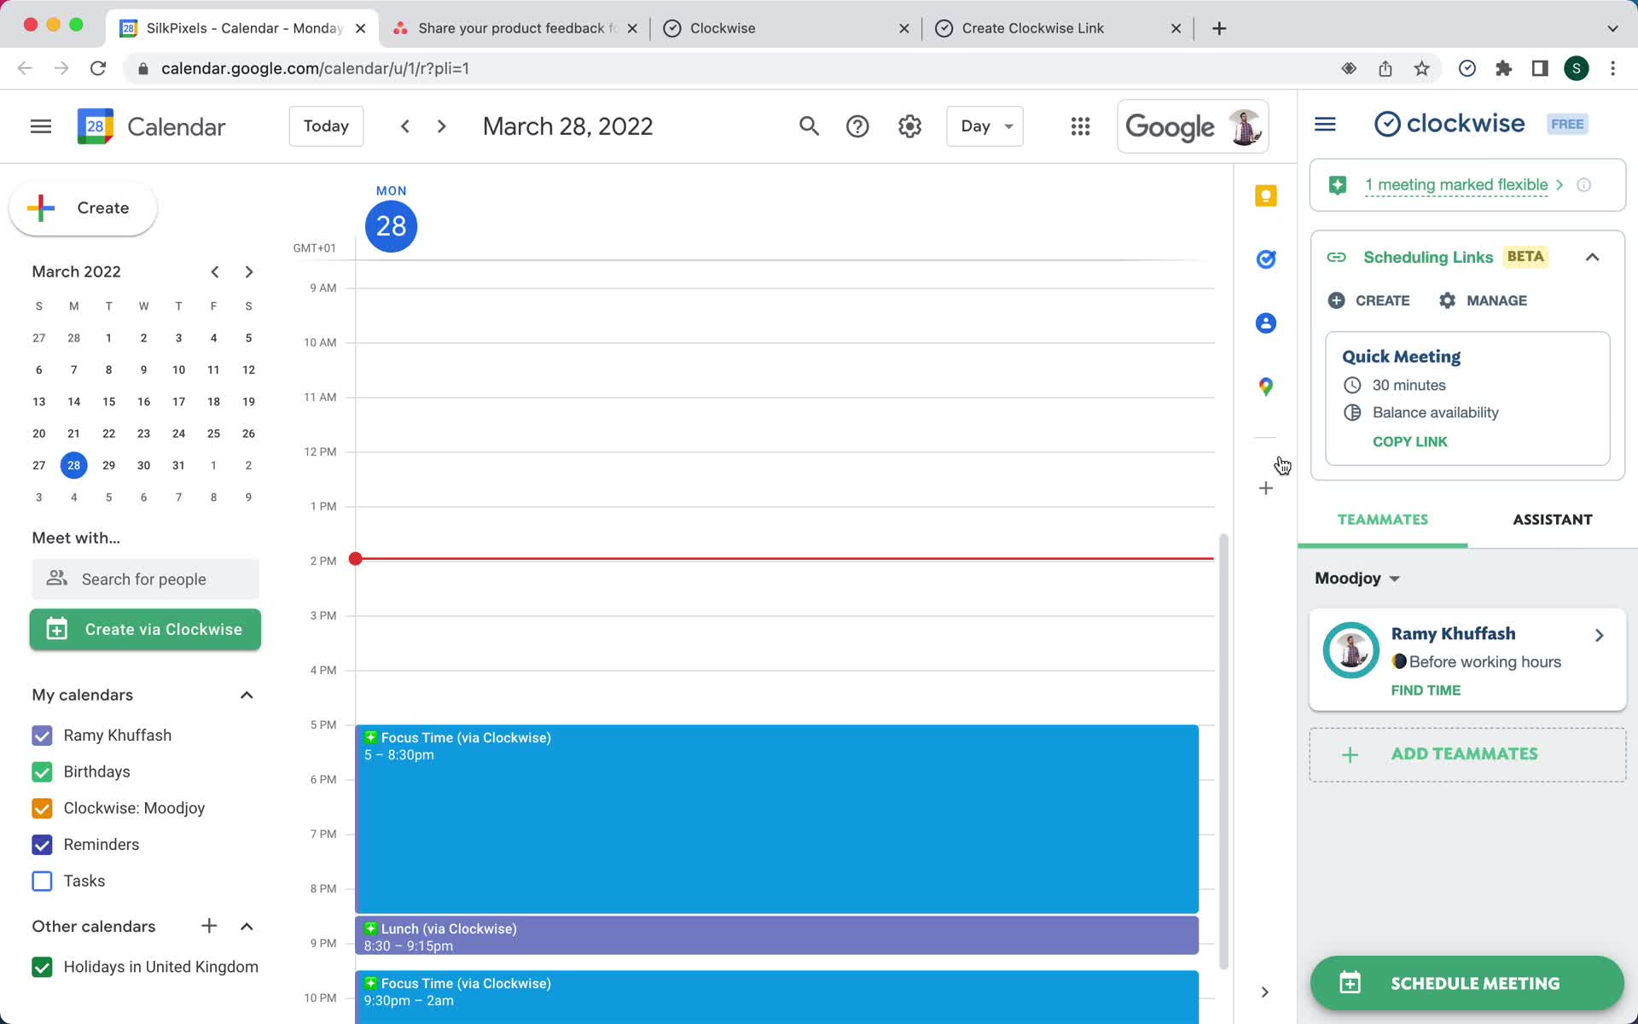Screen dimensions: 1638x1024
Task: Switch to Day view dropdown
Action: [x=985, y=126]
